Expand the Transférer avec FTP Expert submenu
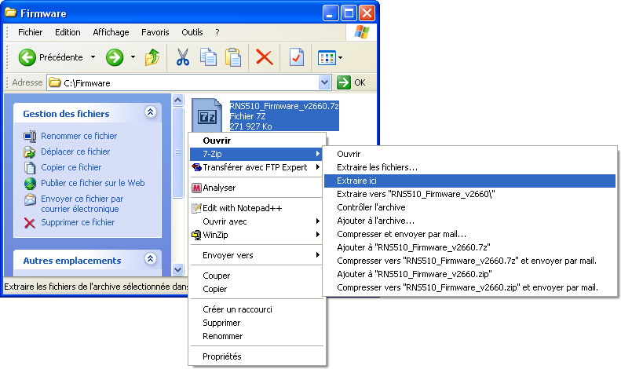This screenshot has height=369, width=621. click(256, 167)
